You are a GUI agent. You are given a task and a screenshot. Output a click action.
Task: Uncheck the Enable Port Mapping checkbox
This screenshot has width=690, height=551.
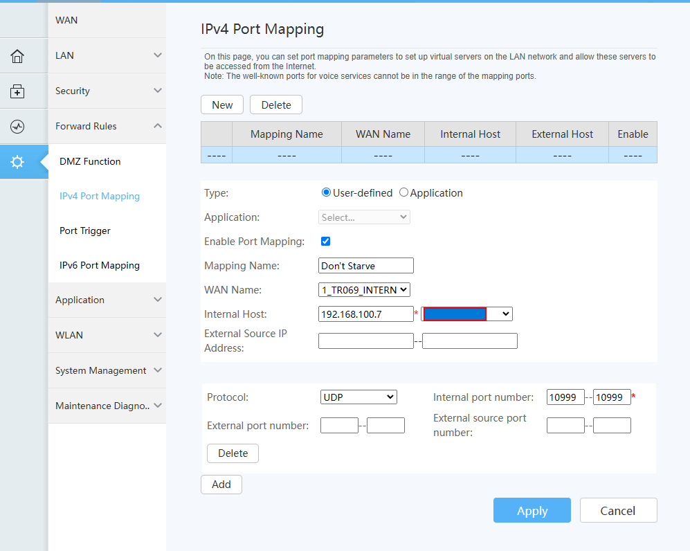click(326, 242)
